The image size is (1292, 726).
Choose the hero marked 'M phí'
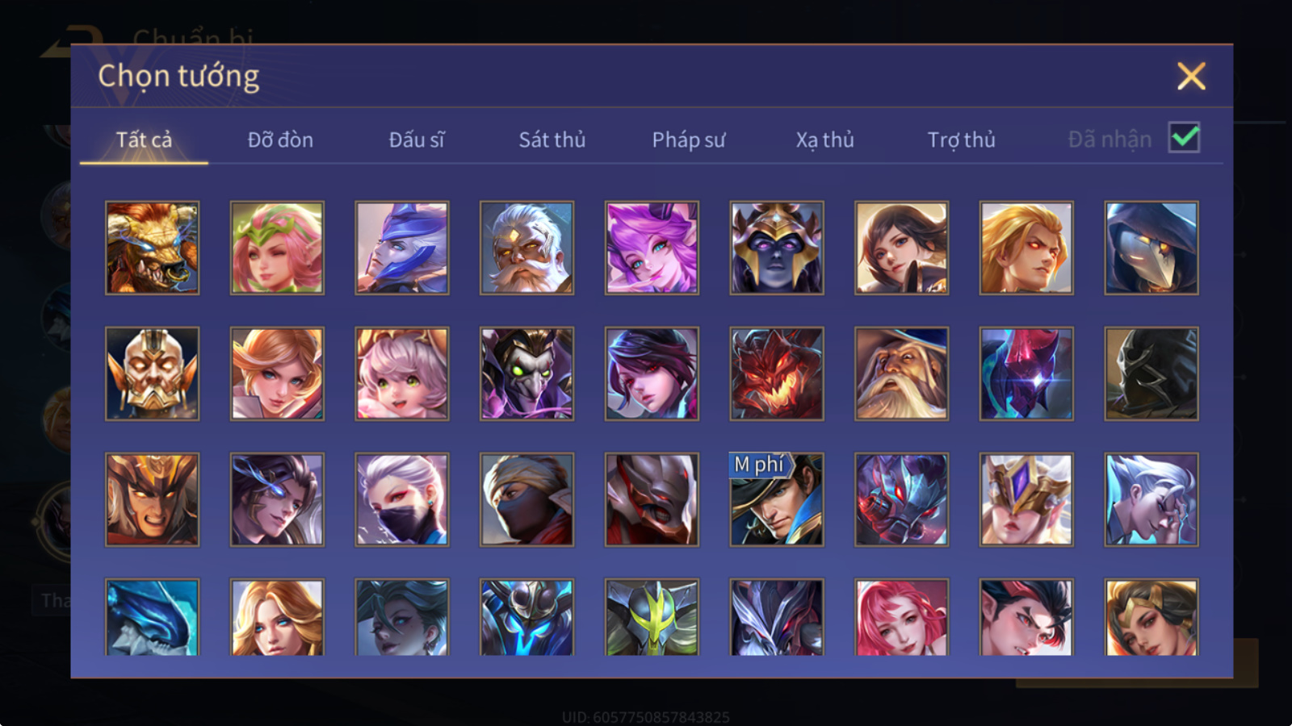pyautogui.click(x=777, y=499)
